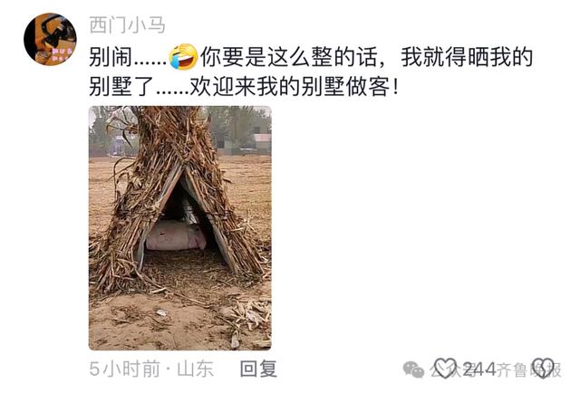Open the commenter's round profile avatar
This screenshot has width=580, height=393.
click(x=50, y=39)
